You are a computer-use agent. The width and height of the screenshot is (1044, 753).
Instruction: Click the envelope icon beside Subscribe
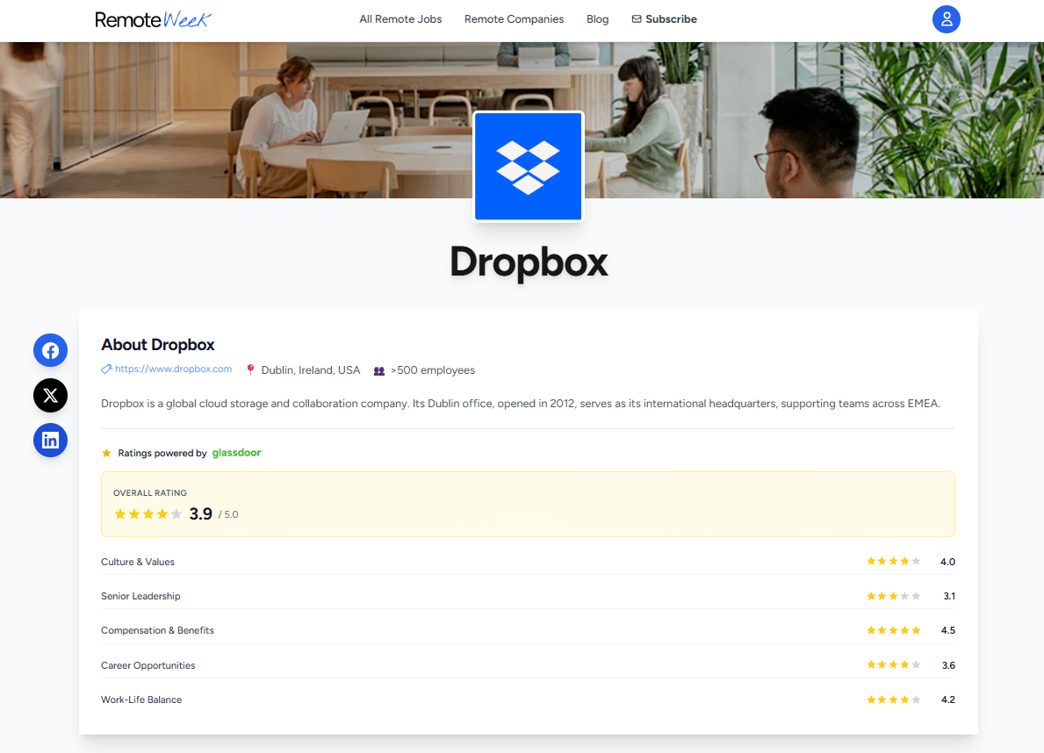[x=637, y=19]
